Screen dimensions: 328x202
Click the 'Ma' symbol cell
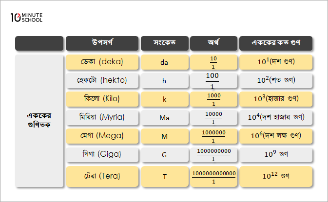[x=164, y=117]
